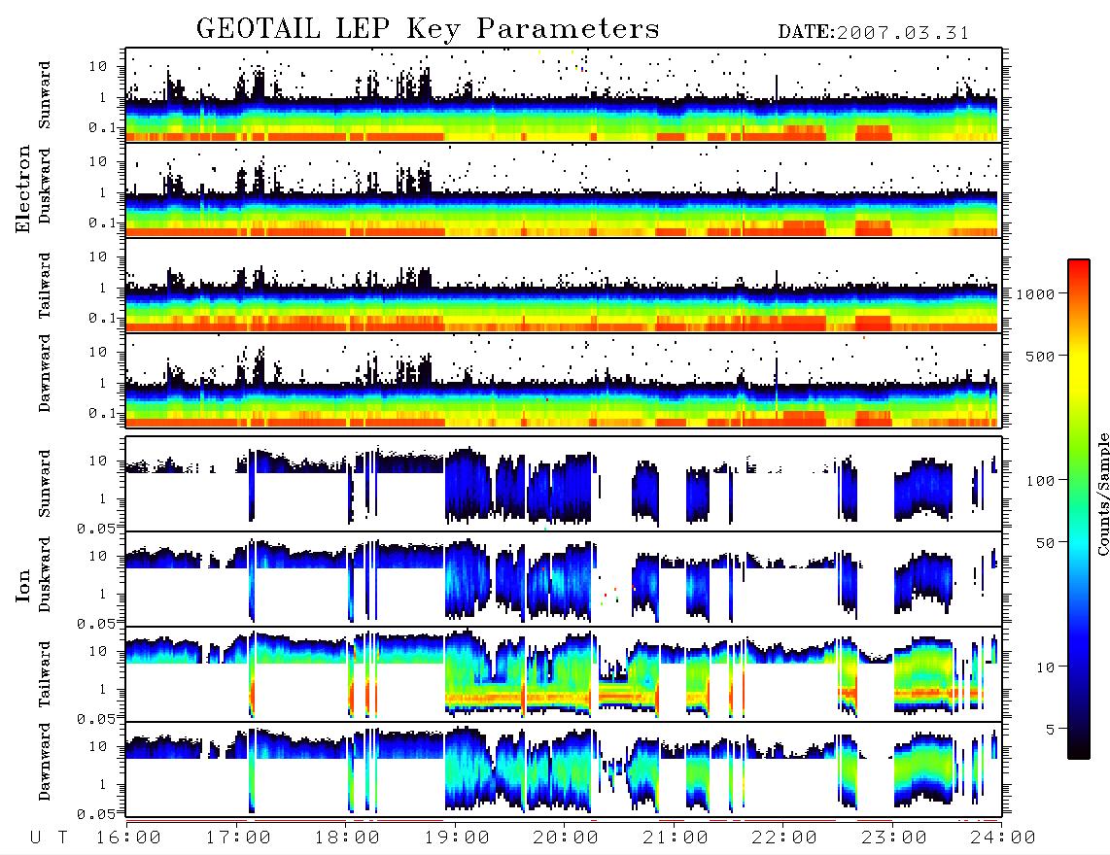Click the "1000" color bar value
The width and height of the screenshot is (1110, 855).
point(1034,293)
